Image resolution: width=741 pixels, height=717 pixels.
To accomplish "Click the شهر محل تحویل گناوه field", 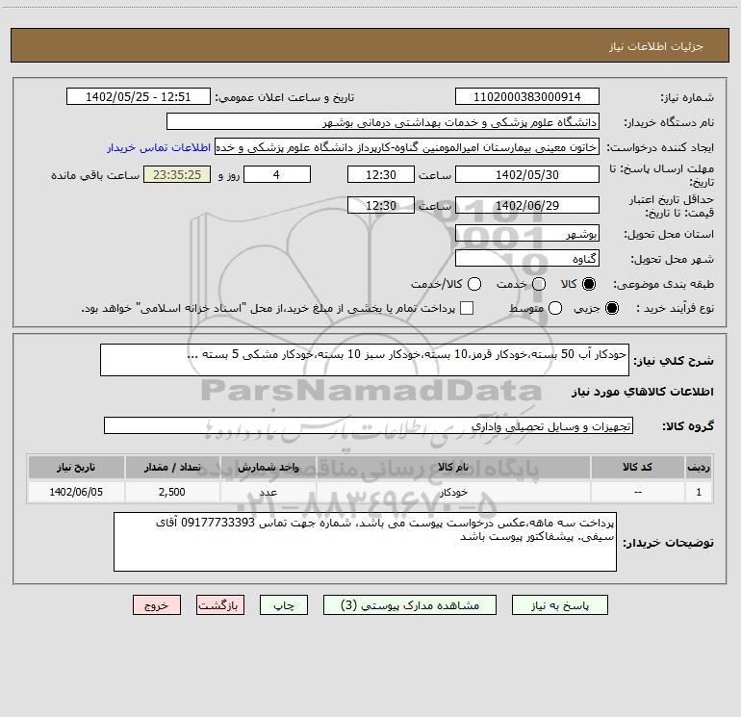I will point(526,259).
